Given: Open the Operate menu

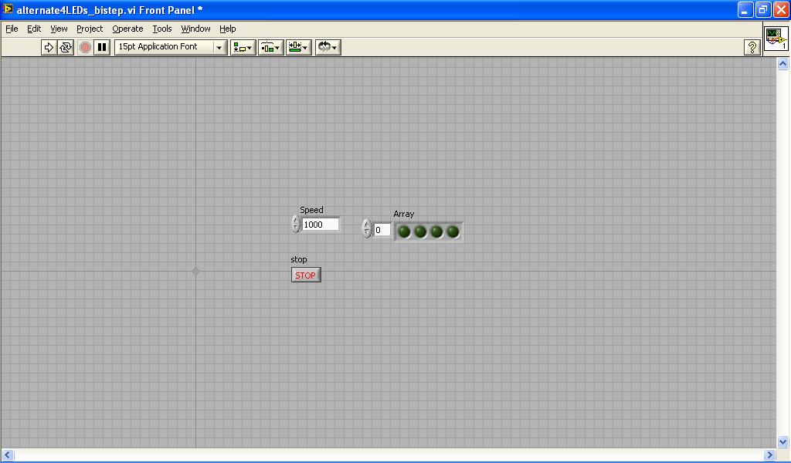Looking at the screenshot, I should (x=127, y=29).
